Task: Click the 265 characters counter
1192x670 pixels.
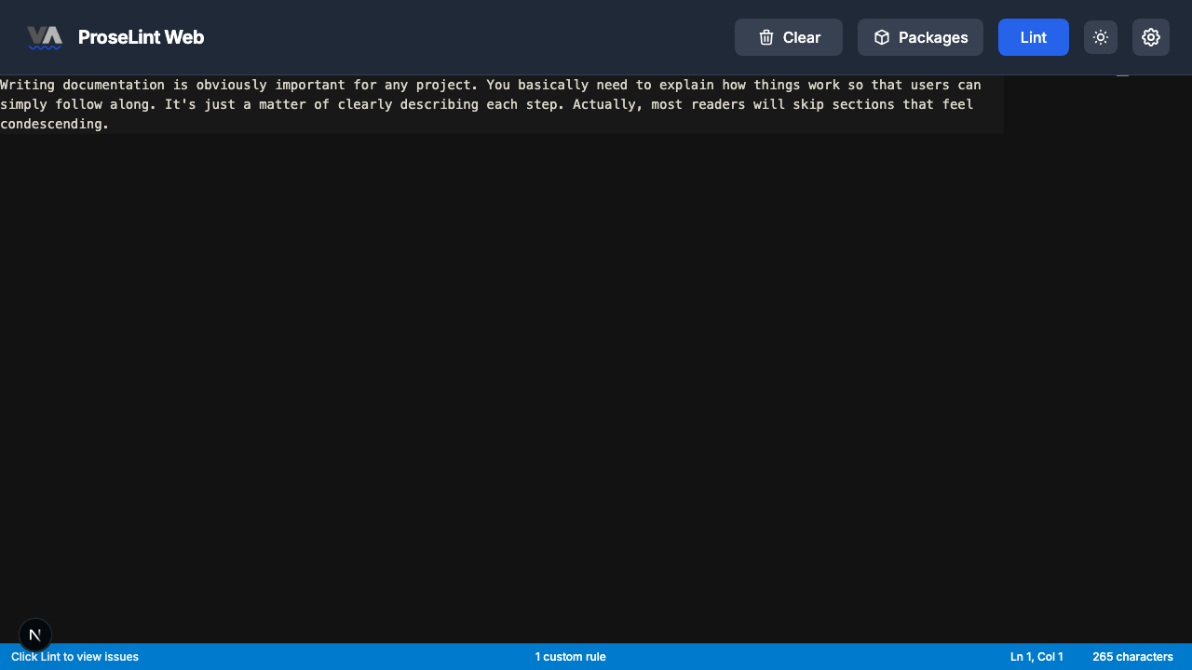Action: pos(1132,656)
